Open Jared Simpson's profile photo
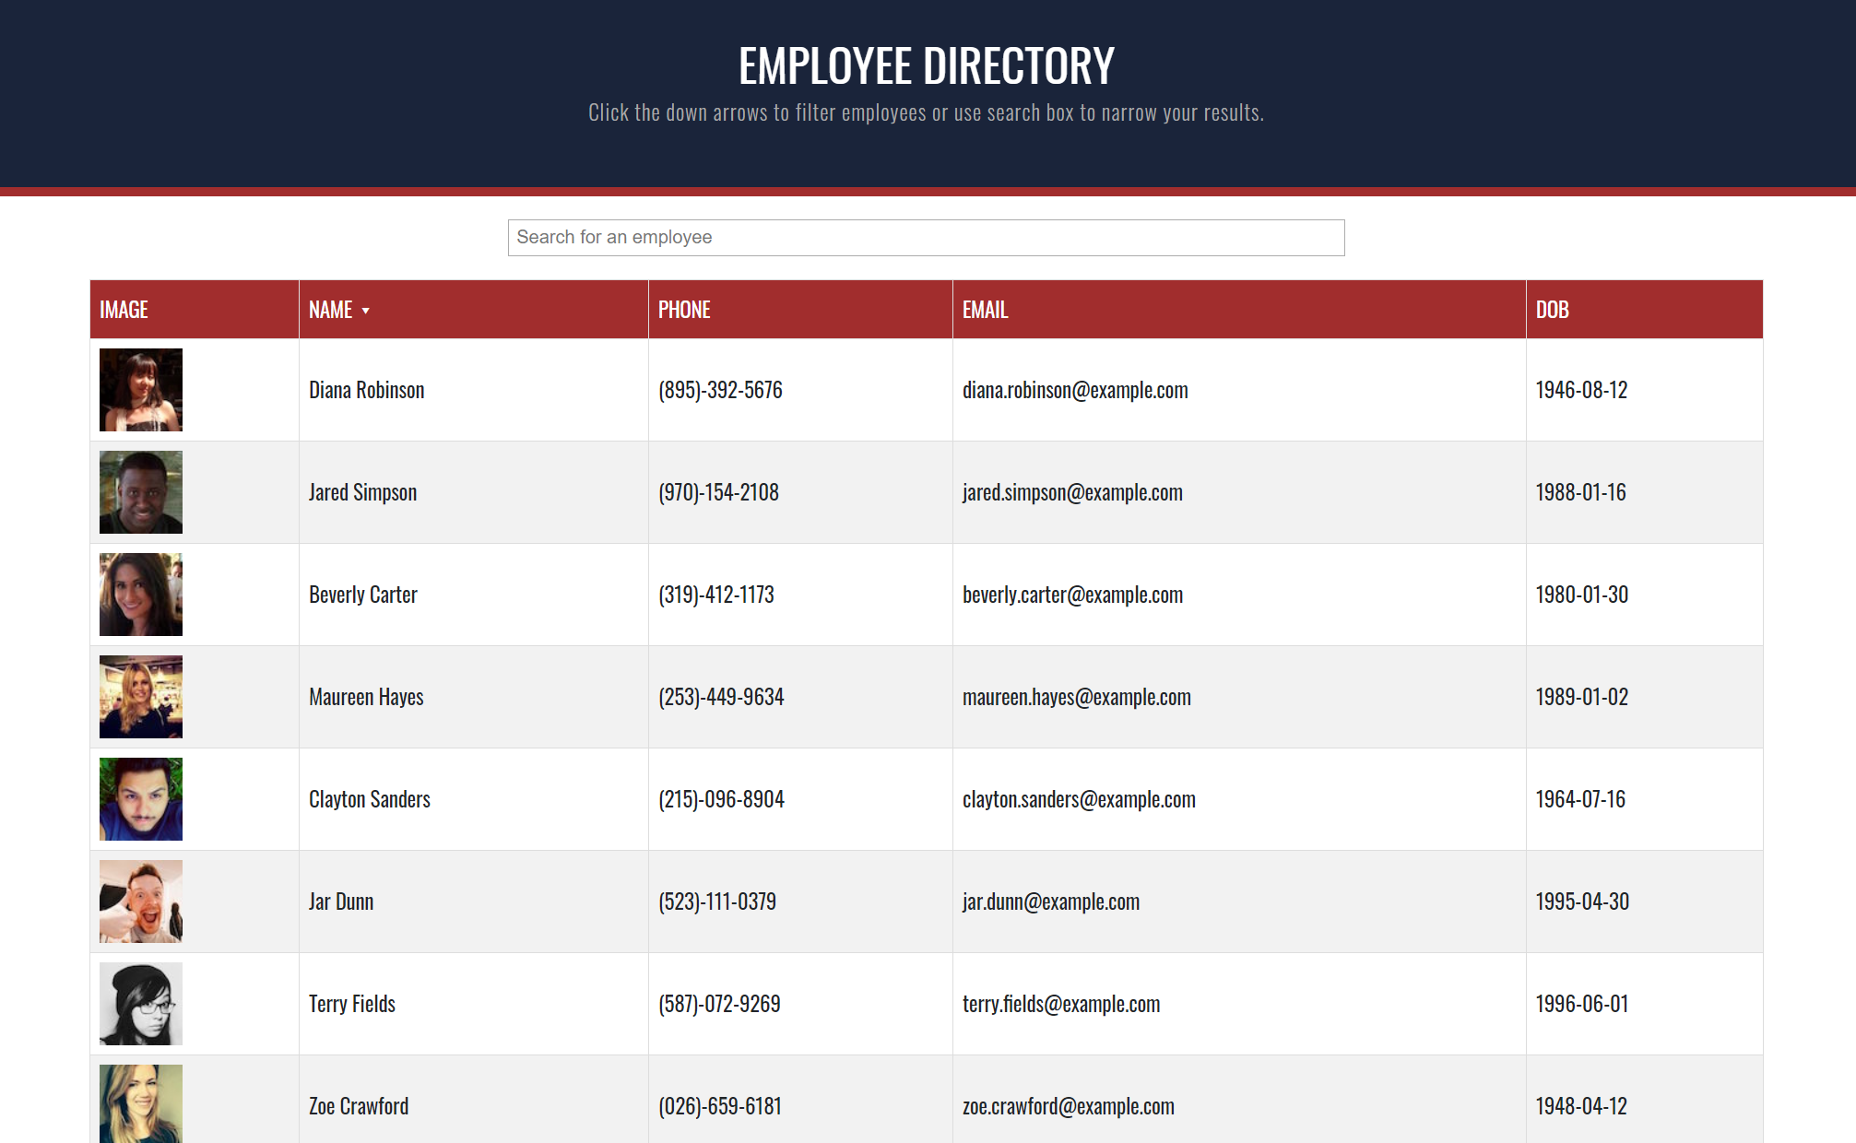 tap(140, 491)
